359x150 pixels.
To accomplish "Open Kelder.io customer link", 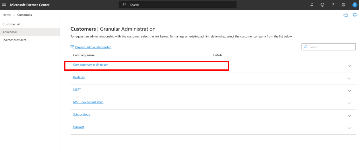I will point(79,77).
